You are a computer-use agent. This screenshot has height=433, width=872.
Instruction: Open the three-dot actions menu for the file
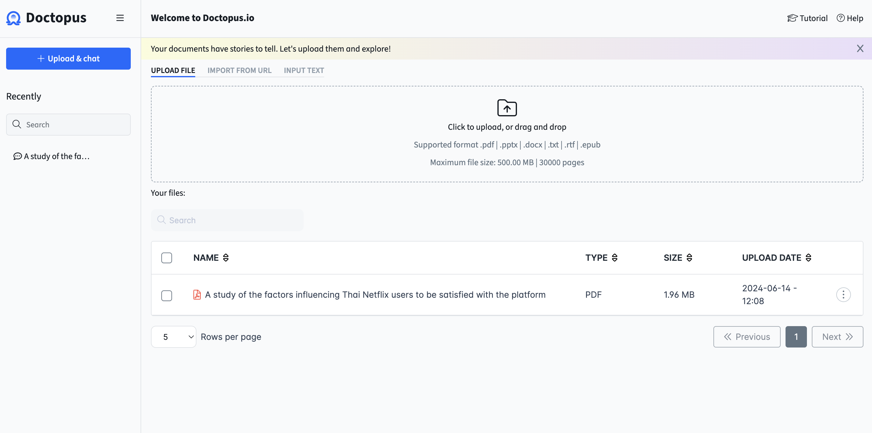[x=844, y=295]
